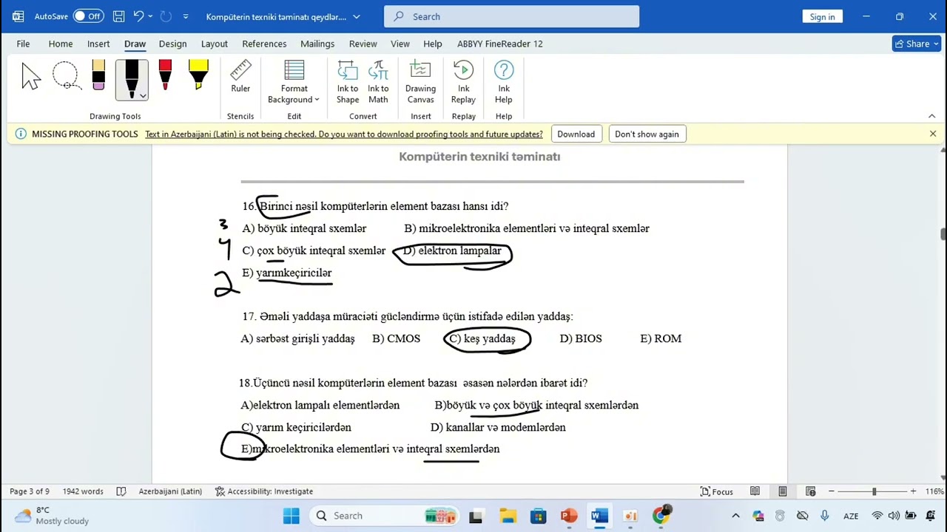The image size is (947, 532).
Task: Customize Quick Access Toolbar dropdown
Action: tap(185, 16)
